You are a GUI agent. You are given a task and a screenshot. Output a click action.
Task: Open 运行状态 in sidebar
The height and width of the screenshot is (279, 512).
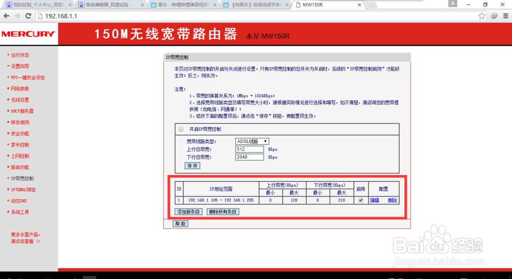tap(20, 55)
